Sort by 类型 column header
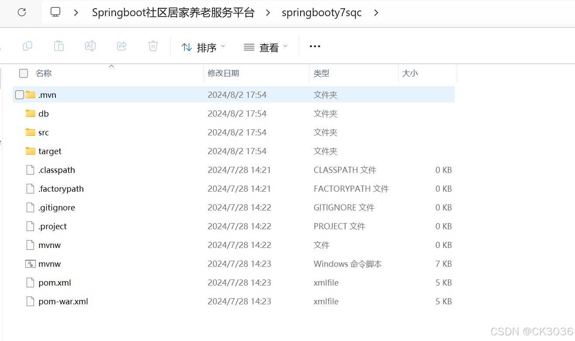This screenshot has height=341, width=575. pyautogui.click(x=322, y=73)
